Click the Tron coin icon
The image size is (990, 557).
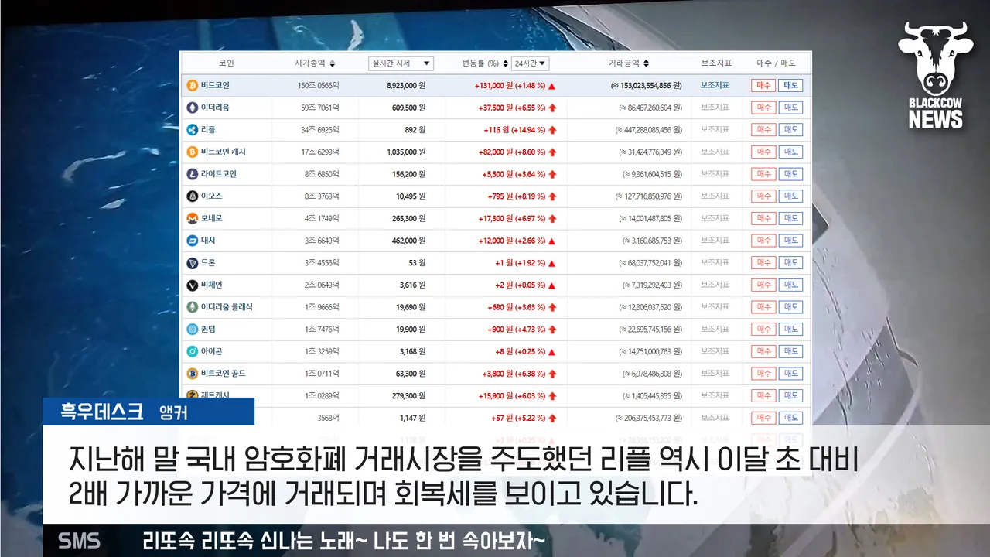click(x=193, y=263)
